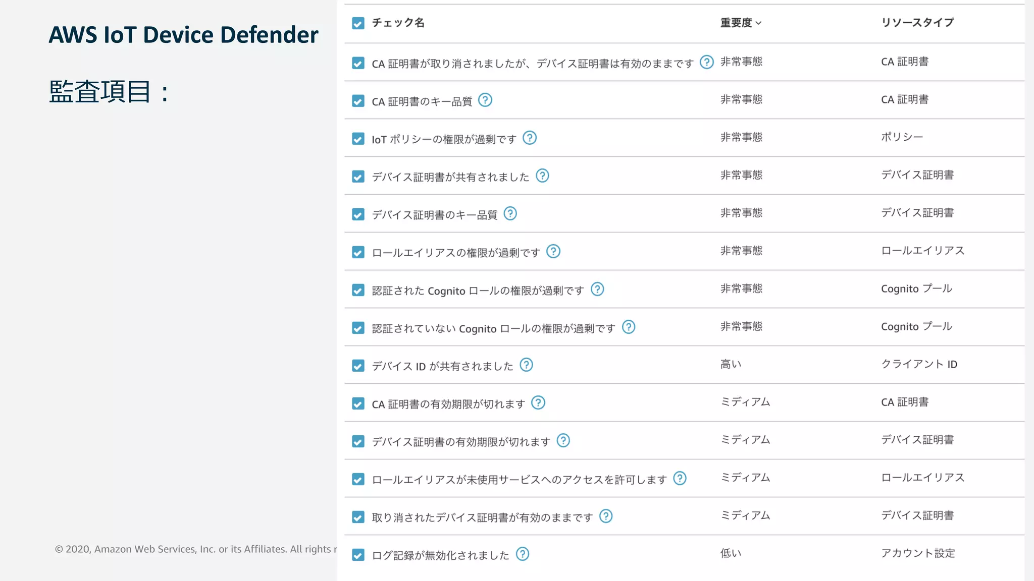Toggle the select-all チェック名 header checkbox
Image resolution: width=1034 pixels, height=581 pixels.
[x=358, y=23]
